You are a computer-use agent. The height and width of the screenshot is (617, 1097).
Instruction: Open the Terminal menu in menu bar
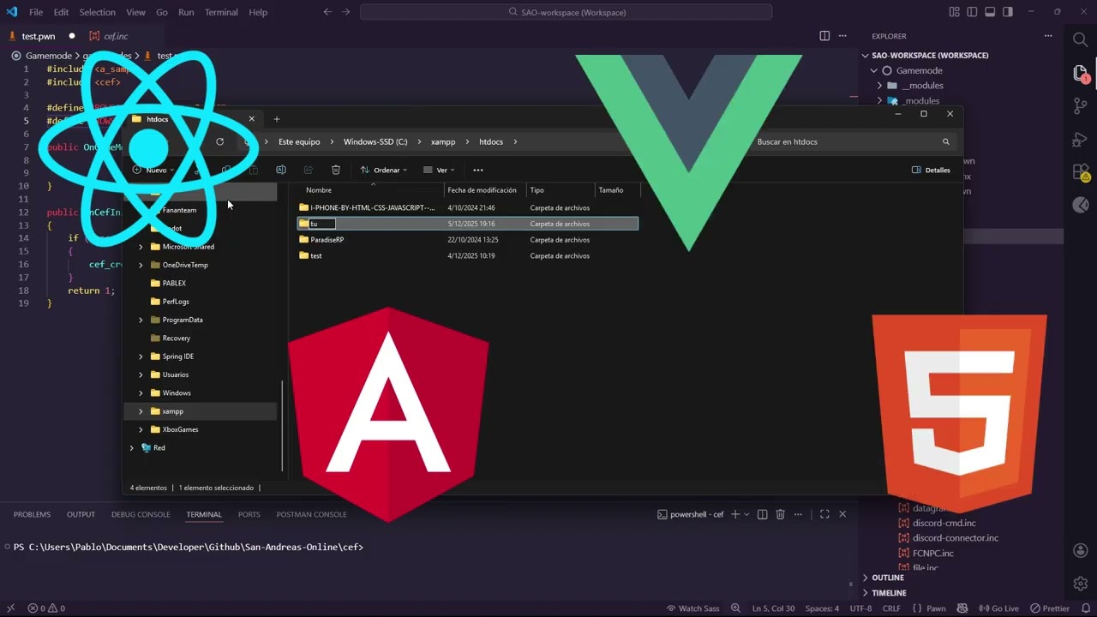coord(221,12)
